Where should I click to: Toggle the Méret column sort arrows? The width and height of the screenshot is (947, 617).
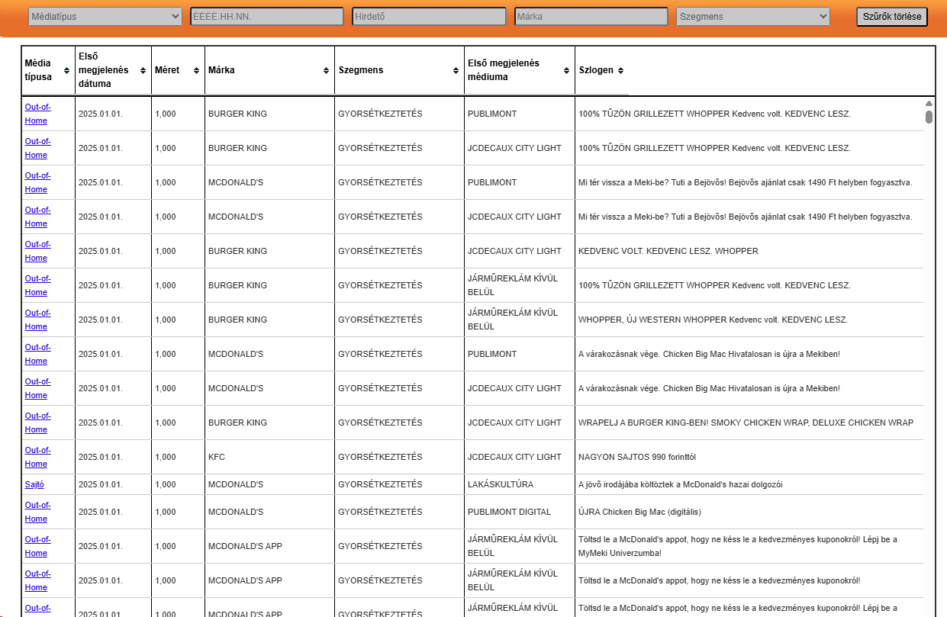(196, 70)
